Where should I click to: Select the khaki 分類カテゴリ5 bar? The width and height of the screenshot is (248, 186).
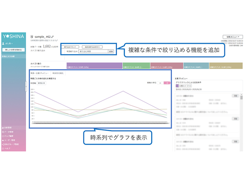pyautogui.click(x=226, y=66)
